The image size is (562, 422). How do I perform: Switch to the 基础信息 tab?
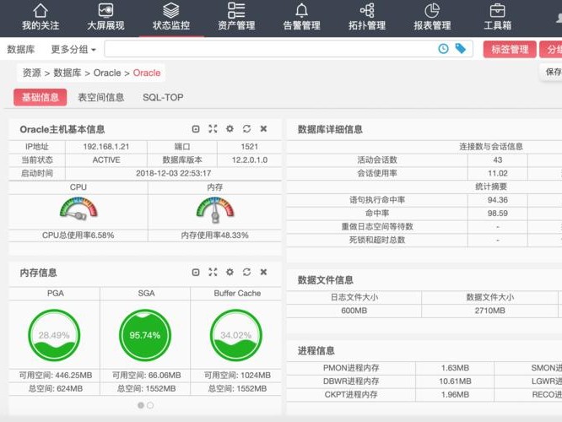41,97
